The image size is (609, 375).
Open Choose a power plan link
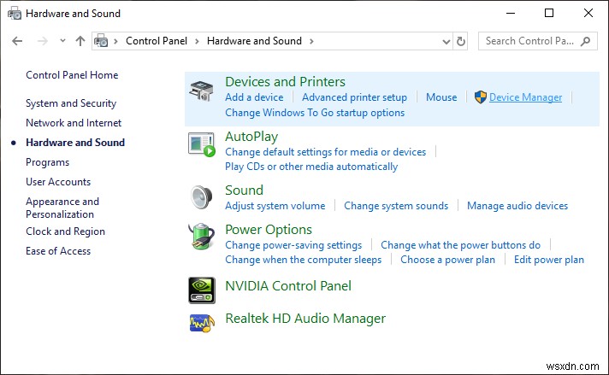tap(447, 260)
